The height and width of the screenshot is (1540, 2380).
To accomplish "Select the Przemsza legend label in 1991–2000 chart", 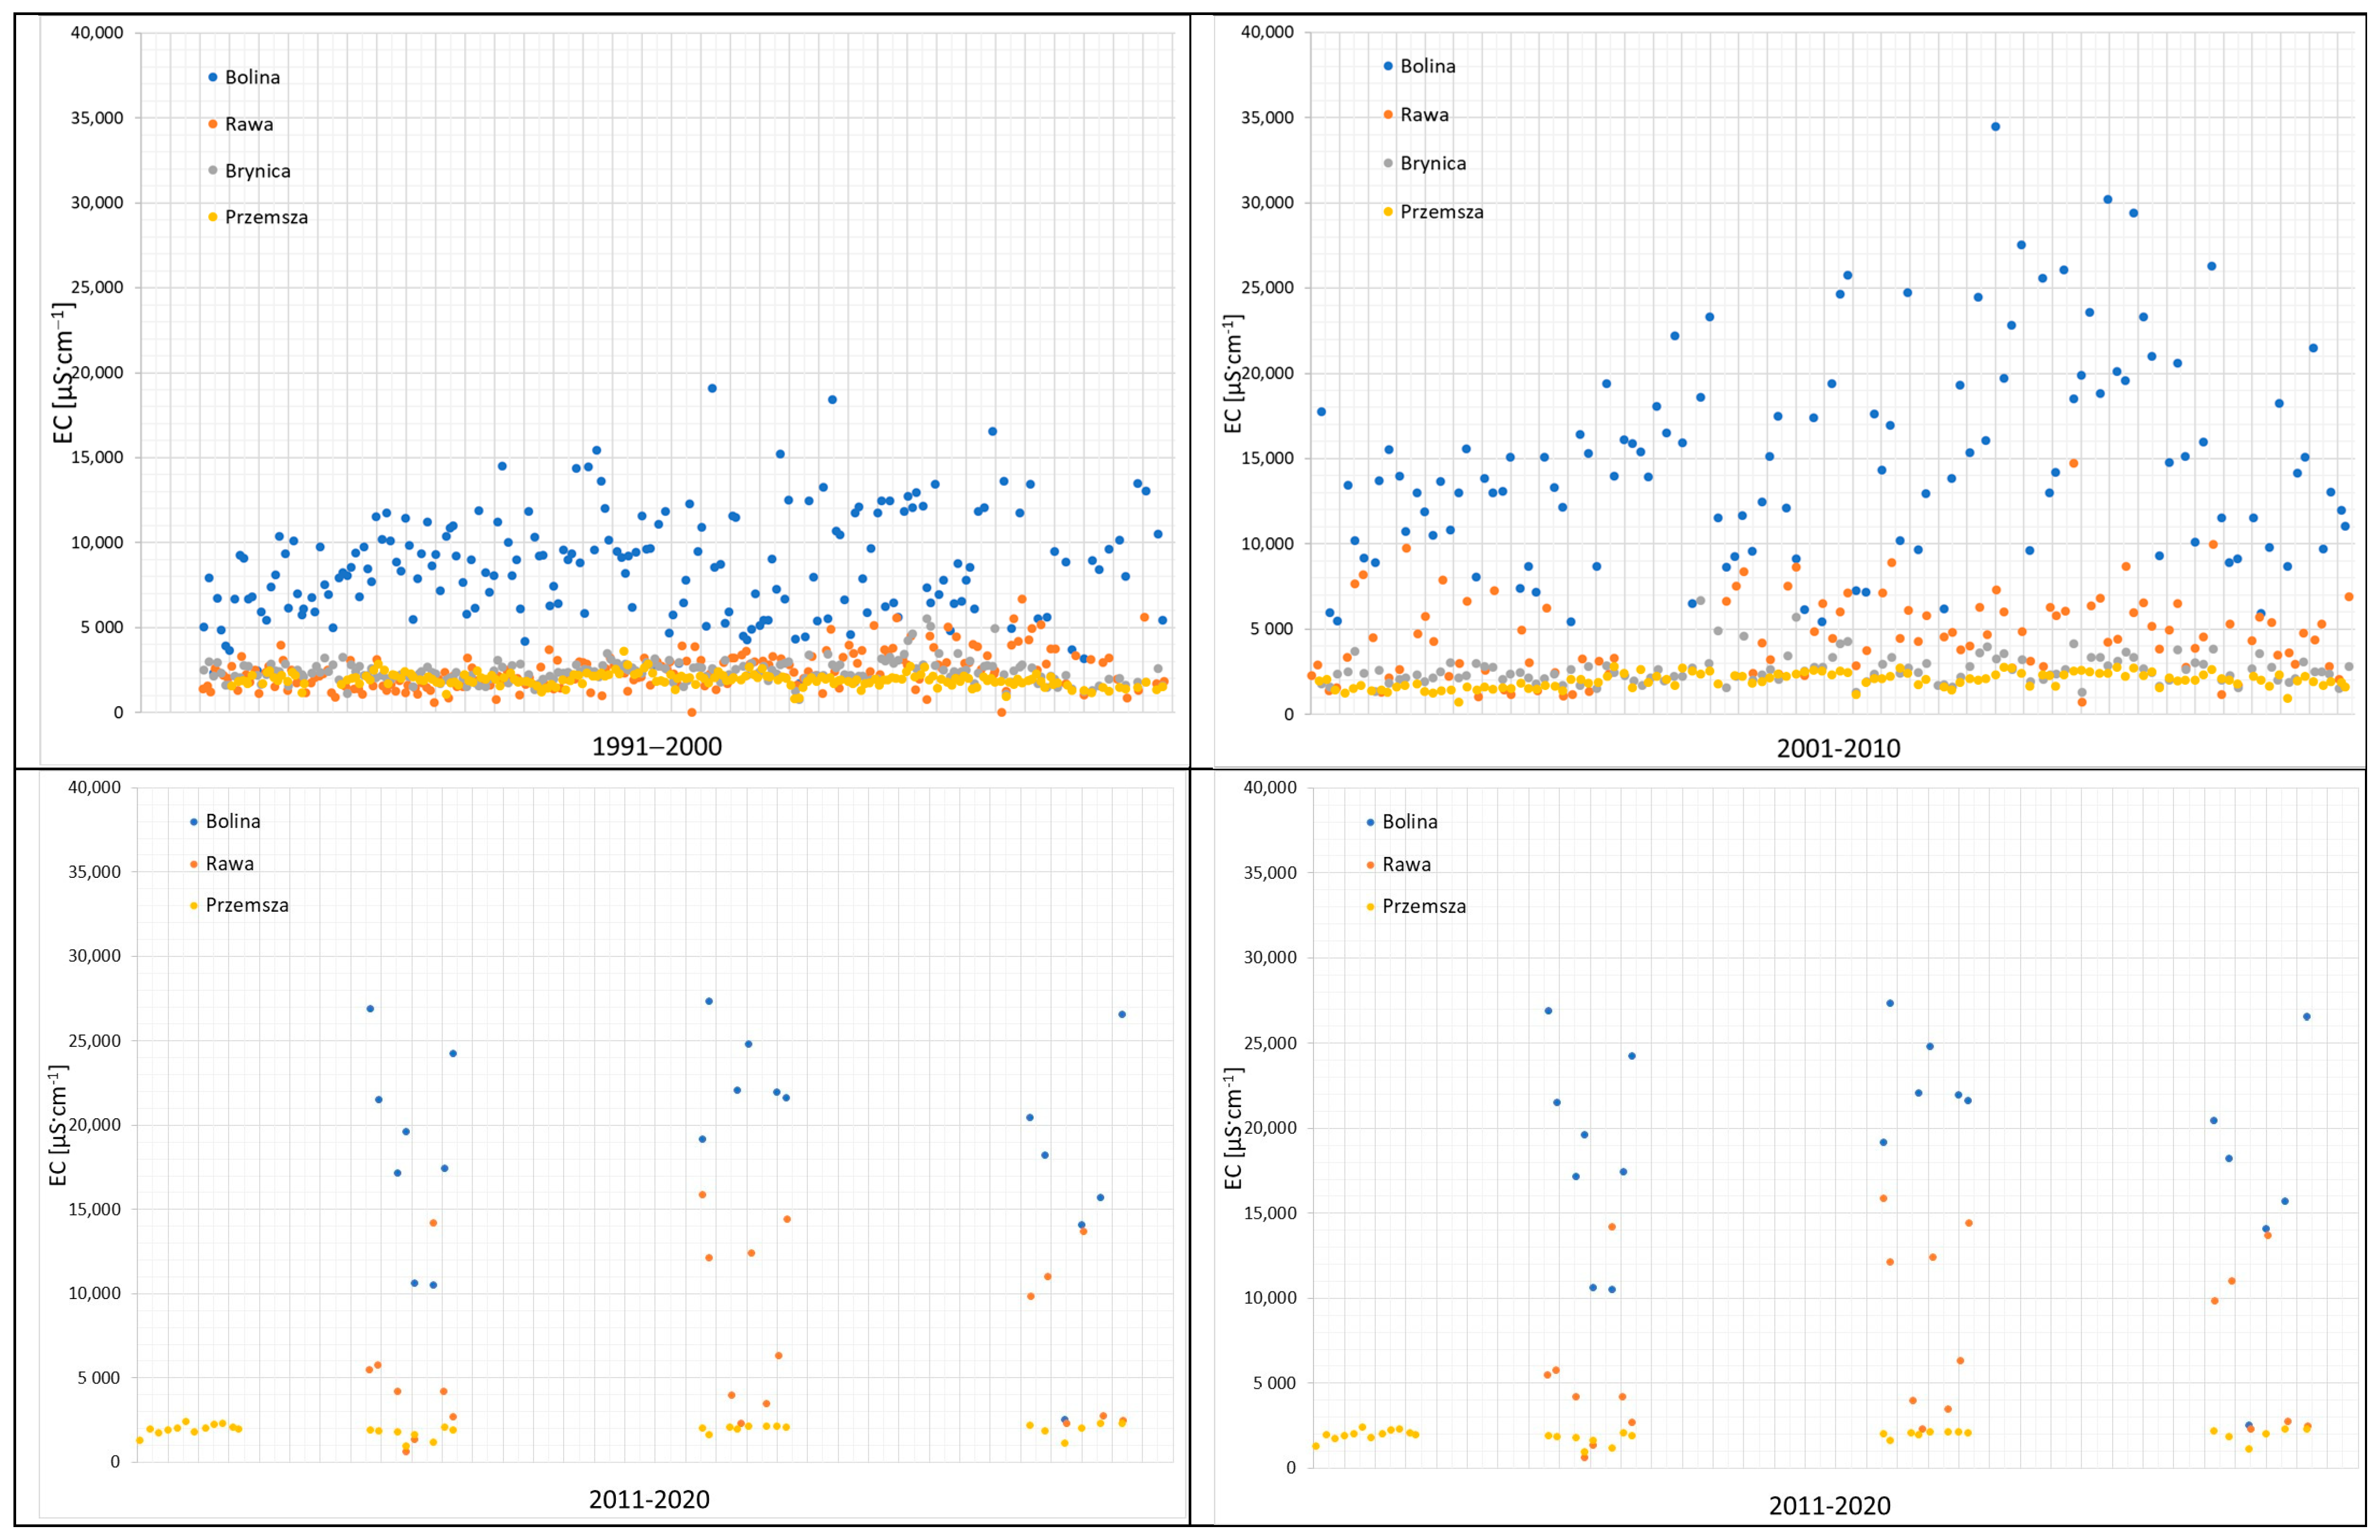I will (266, 217).
